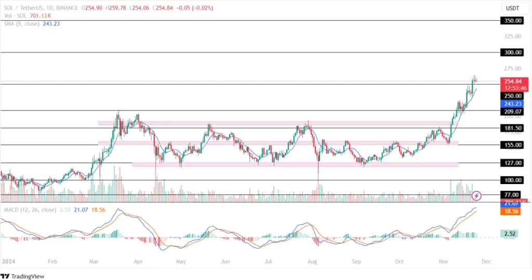Click the Mar label on time axis
Screen dimensions: 532x280
[94, 261]
